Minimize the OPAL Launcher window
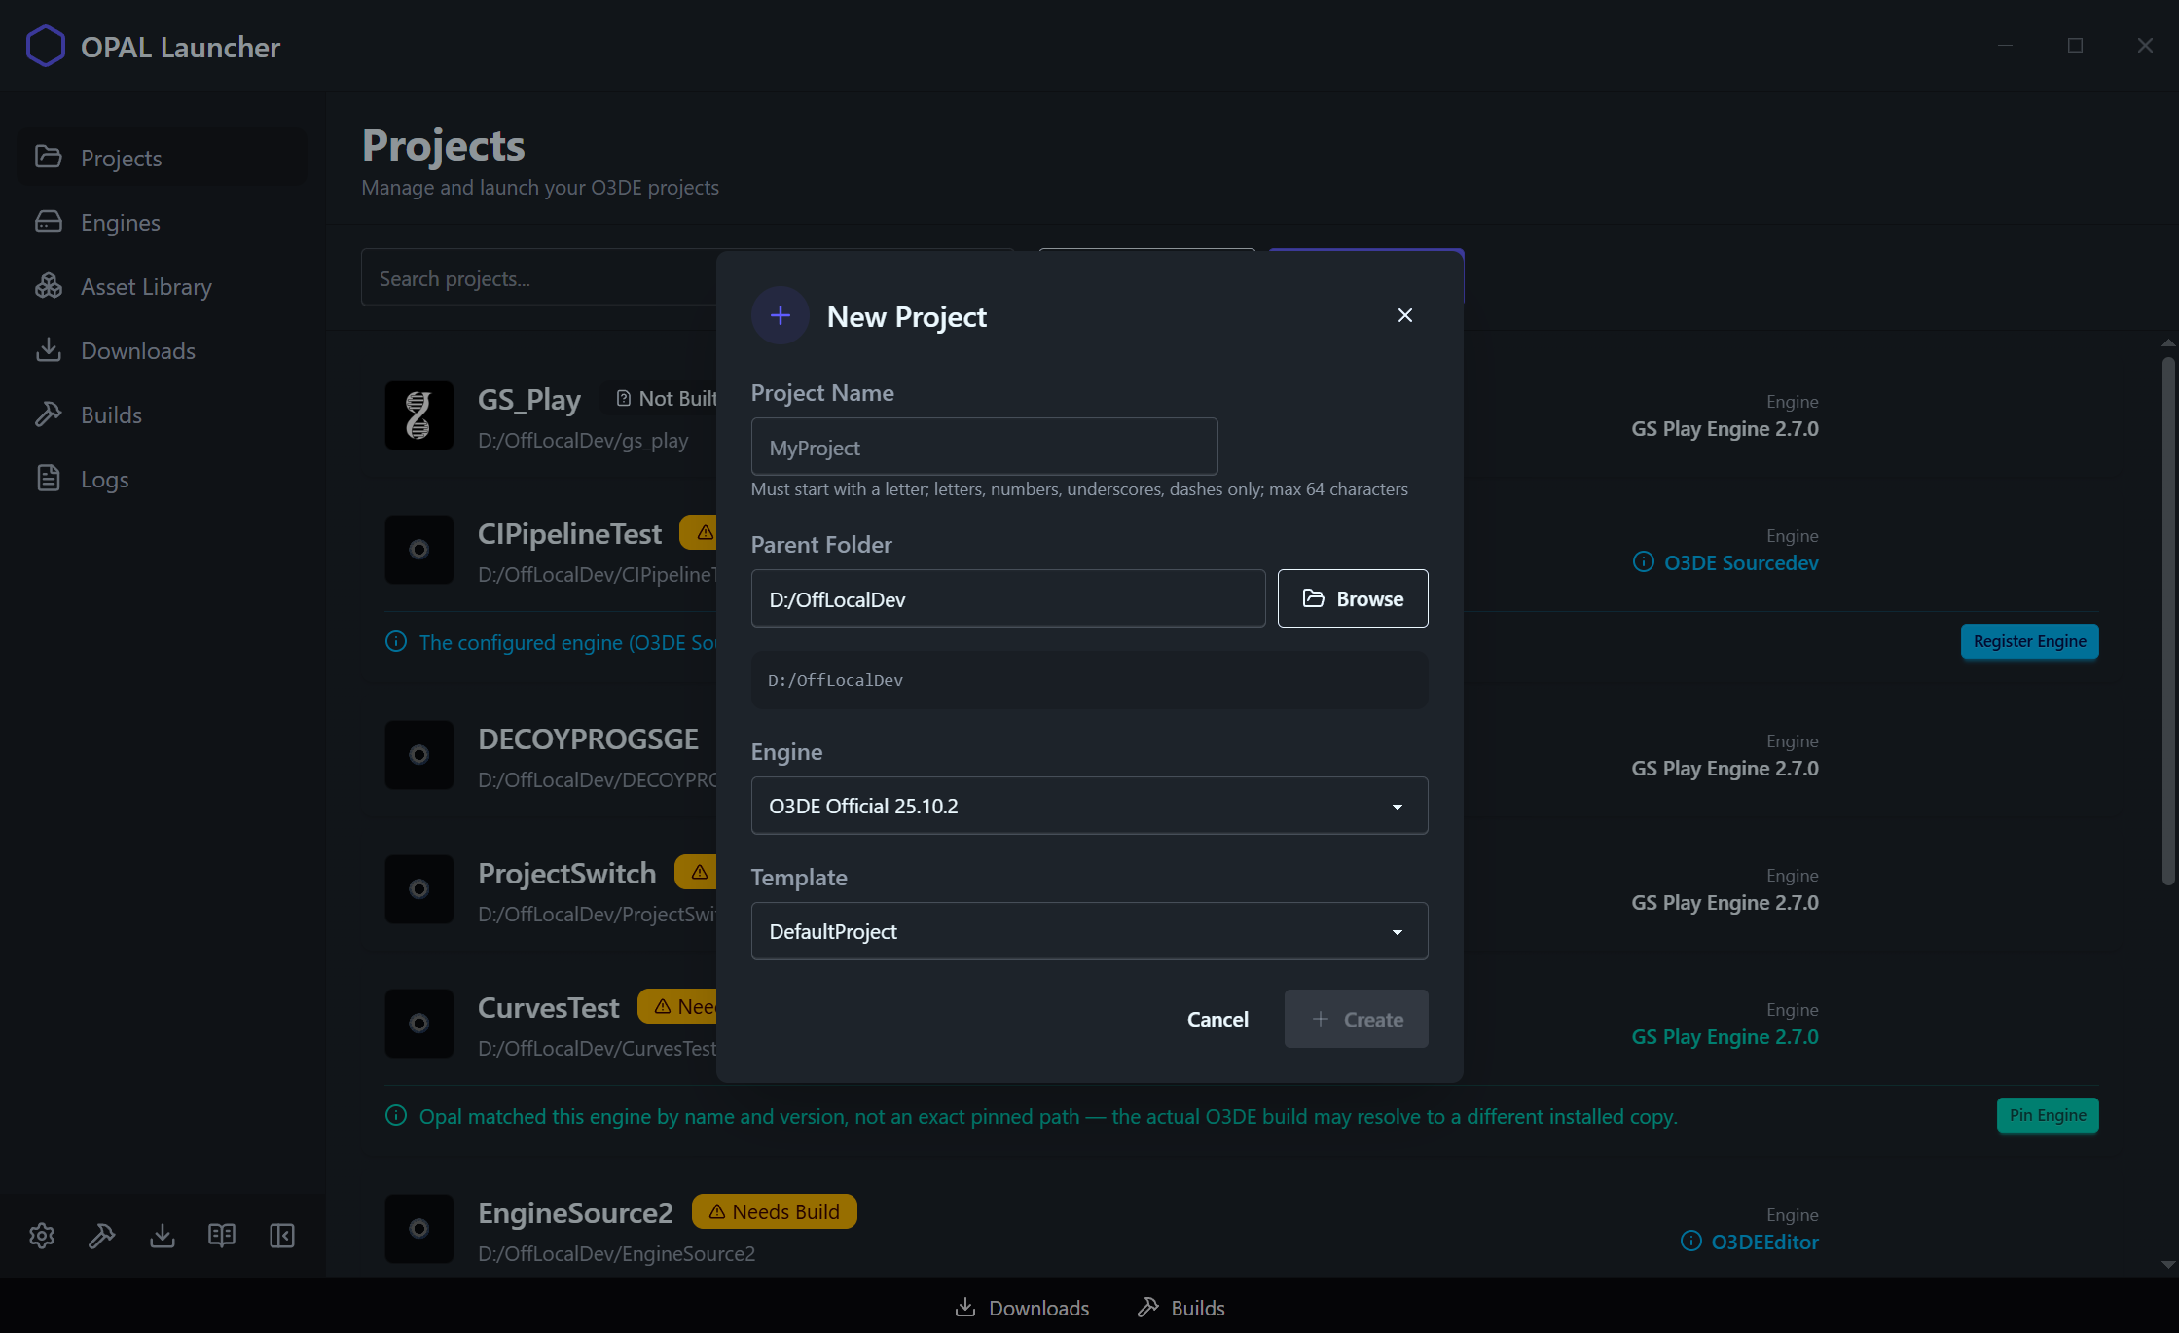This screenshot has height=1333, width=2179. [2005, 46]
